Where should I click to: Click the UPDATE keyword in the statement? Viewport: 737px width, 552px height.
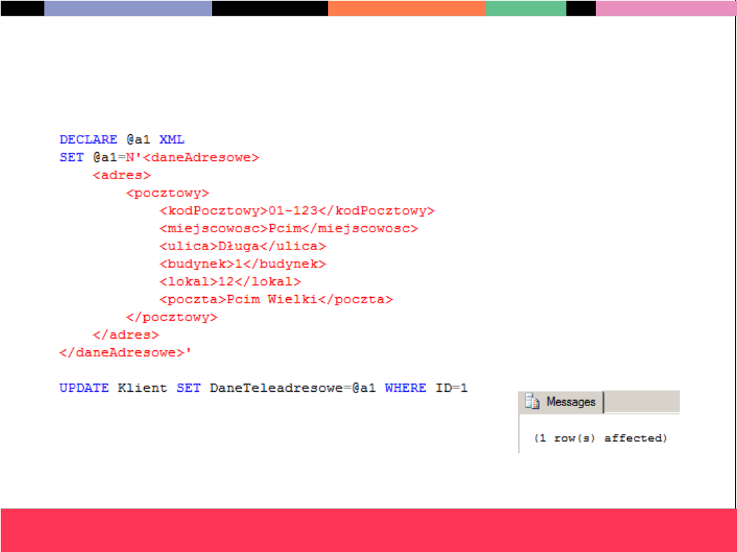[84, 388]
